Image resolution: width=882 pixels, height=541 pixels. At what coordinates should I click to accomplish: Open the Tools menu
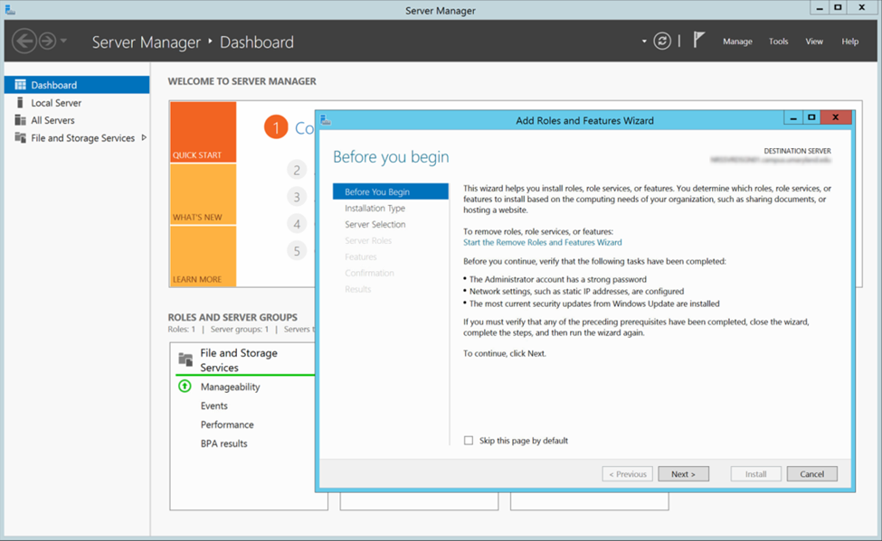coord(779,41)
